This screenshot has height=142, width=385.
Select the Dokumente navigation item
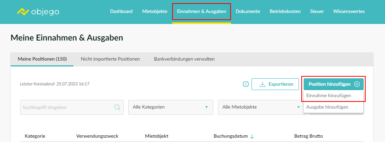pos(248,11)
